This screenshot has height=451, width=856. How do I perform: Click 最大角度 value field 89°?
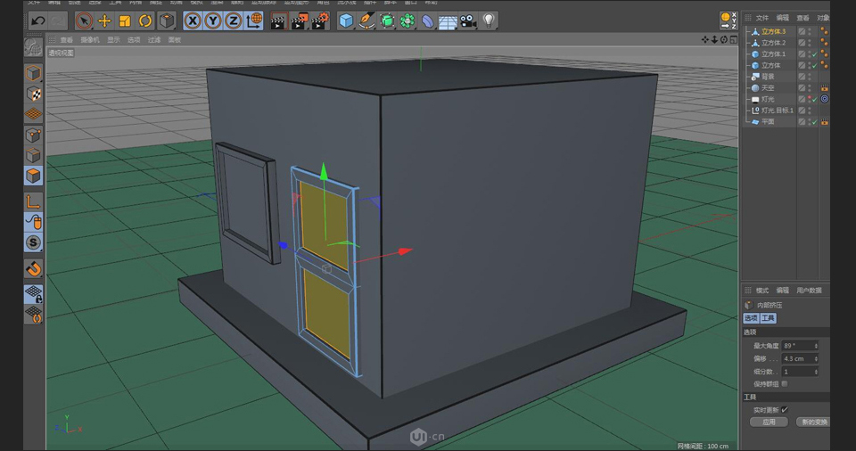[801, 346]
